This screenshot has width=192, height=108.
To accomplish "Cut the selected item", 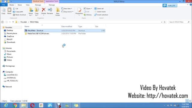I will click(x=16, y=9).
